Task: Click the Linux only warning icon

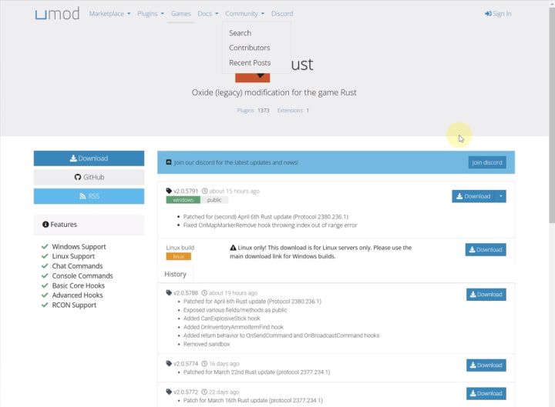Action: (233, 248)
